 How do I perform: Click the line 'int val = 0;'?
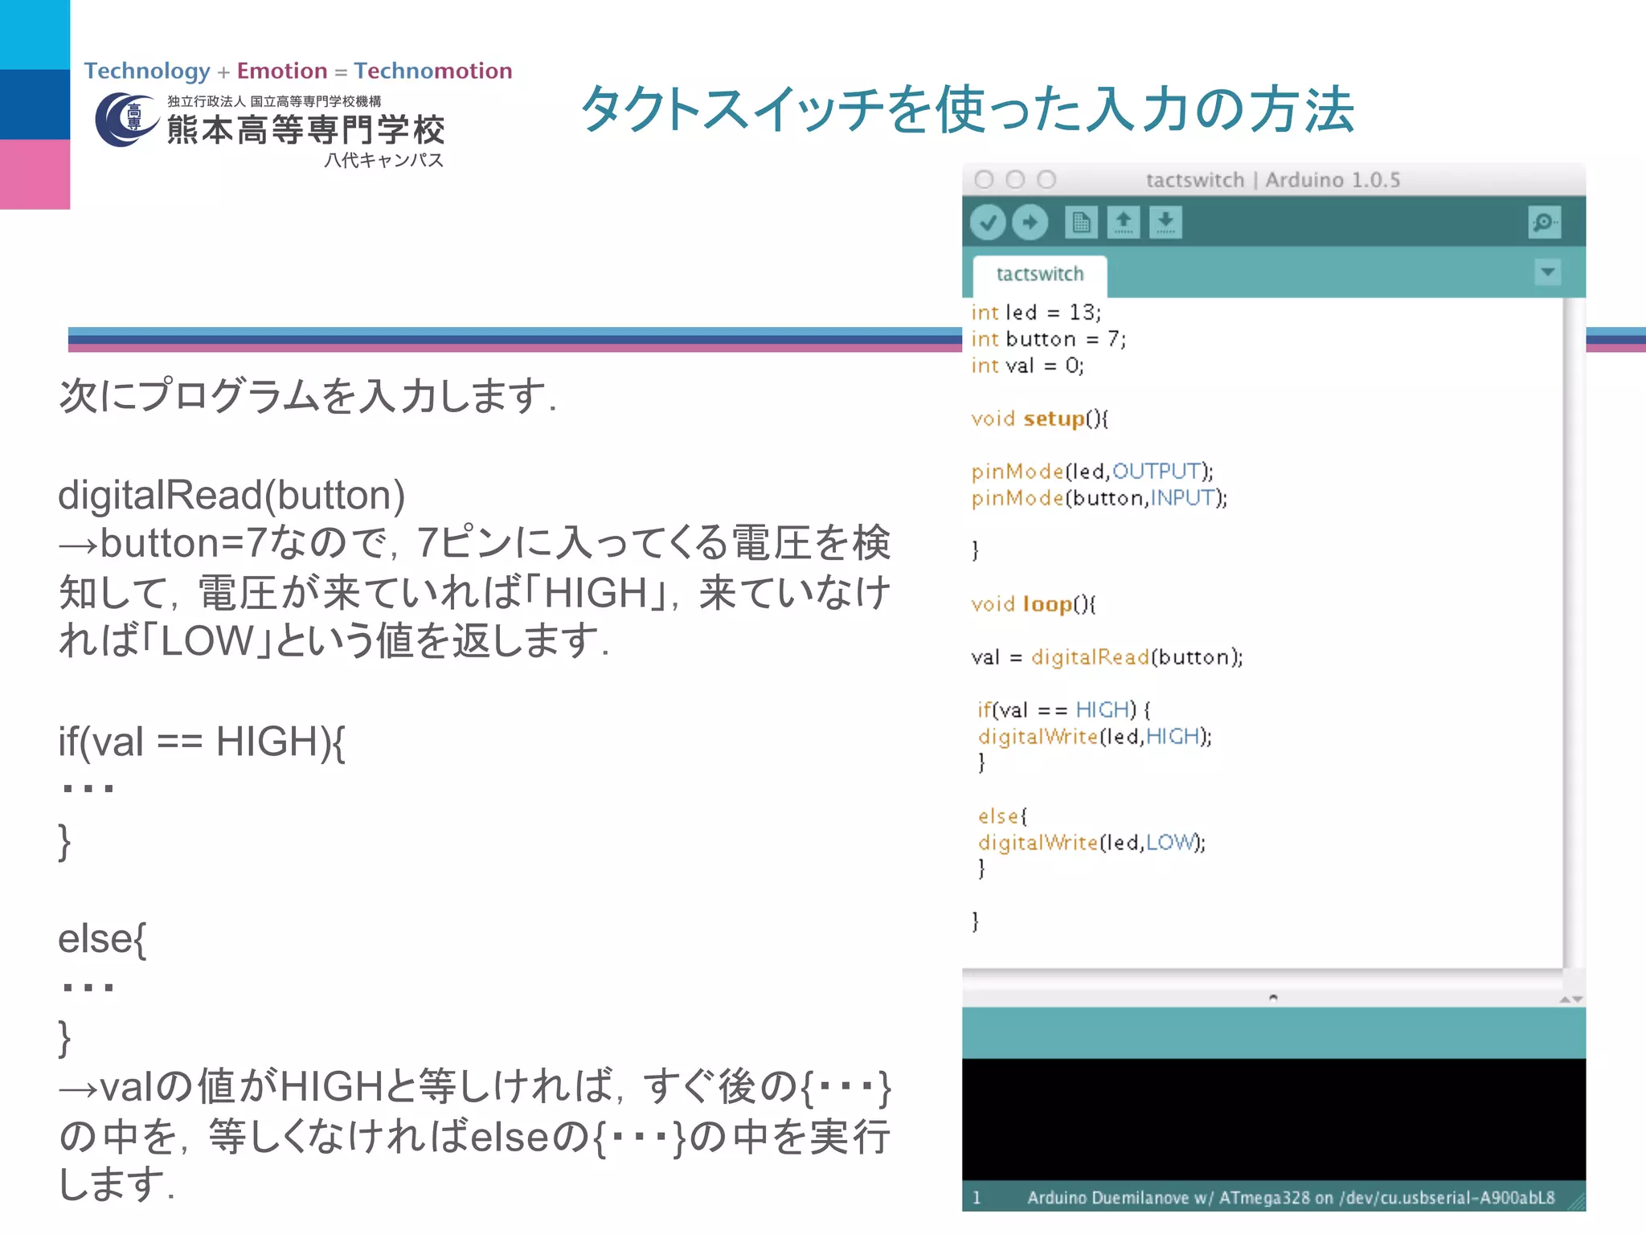(x=1027, y=366)
